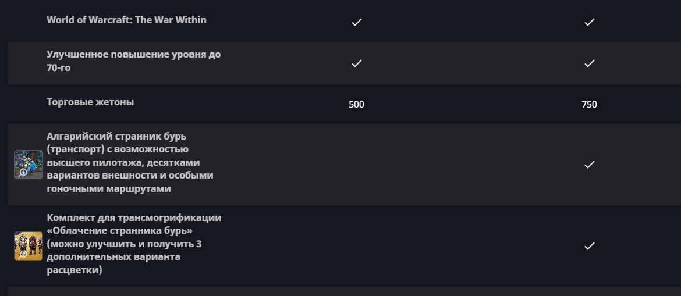Zoom the Algarian Stormrider mount image magnifier
Screen dimensions: 681x296
click(23, 173)
